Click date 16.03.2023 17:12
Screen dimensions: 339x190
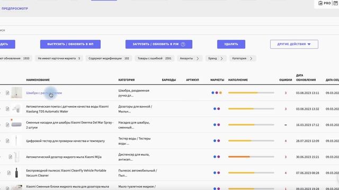pyautogui.click(x=307, y=125)
